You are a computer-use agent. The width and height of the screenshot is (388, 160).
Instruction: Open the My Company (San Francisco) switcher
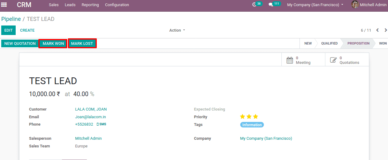click(315, 5)
